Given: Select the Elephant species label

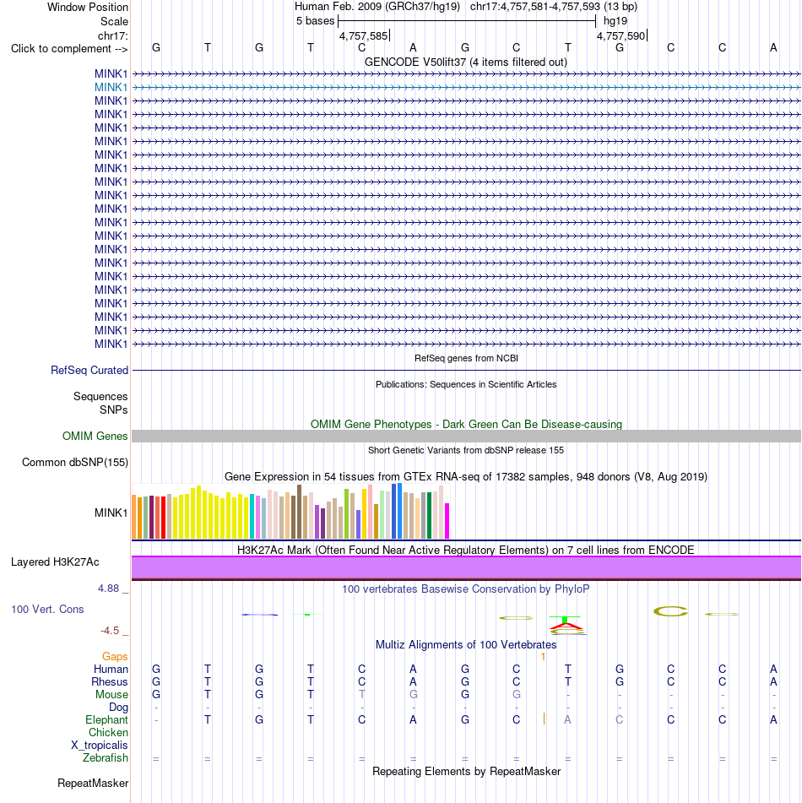Looking at the screenshot, I should coord(106,720).
